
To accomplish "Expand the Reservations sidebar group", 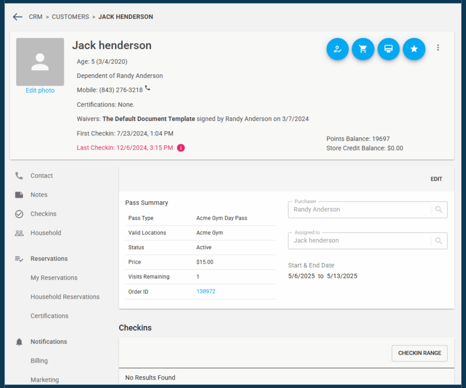I will point(49,259).
